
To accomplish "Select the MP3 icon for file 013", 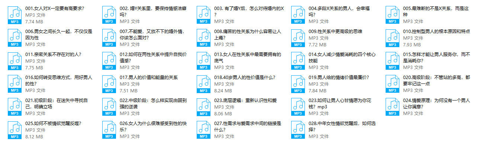I will [x=203, y=61].
